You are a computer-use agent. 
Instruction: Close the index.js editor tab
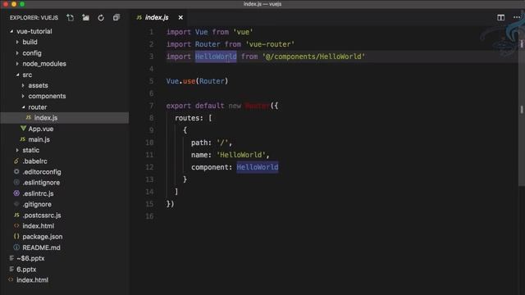pos(180,17)
